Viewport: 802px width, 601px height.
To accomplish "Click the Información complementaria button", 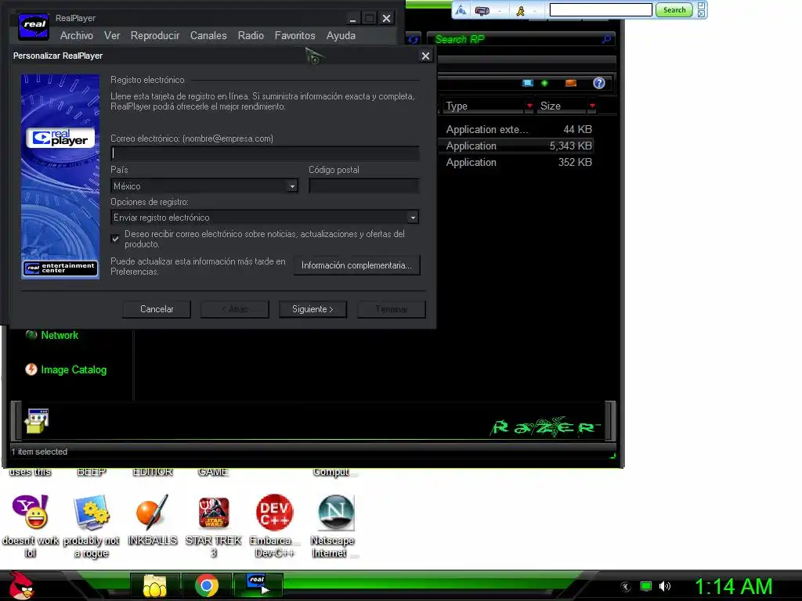I will (x=356, y=265).
